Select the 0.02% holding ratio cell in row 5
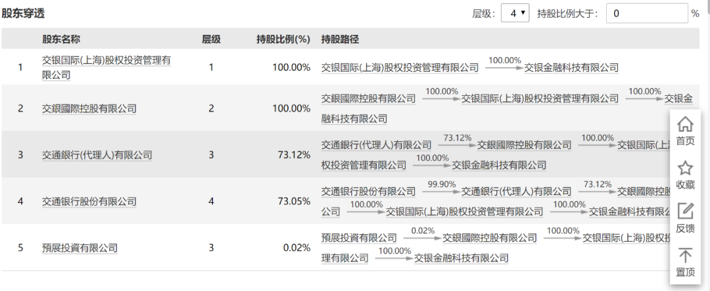This screenshot has width=710, height=291. [x=296, y=248]
